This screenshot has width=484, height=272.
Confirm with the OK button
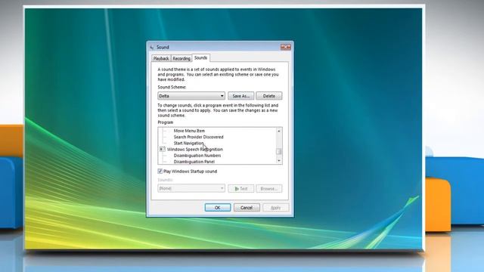coord(218,208)
